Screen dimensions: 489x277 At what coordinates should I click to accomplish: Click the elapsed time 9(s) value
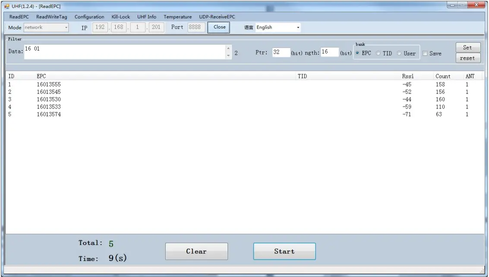(x=117, y=258)
